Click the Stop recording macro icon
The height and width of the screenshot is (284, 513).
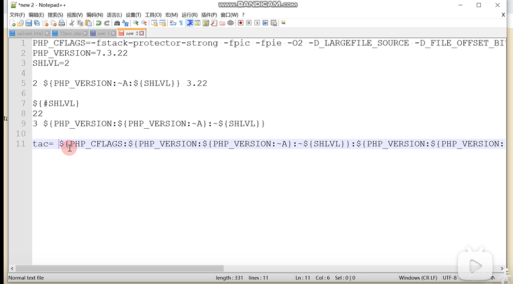[x=248, y=23]
